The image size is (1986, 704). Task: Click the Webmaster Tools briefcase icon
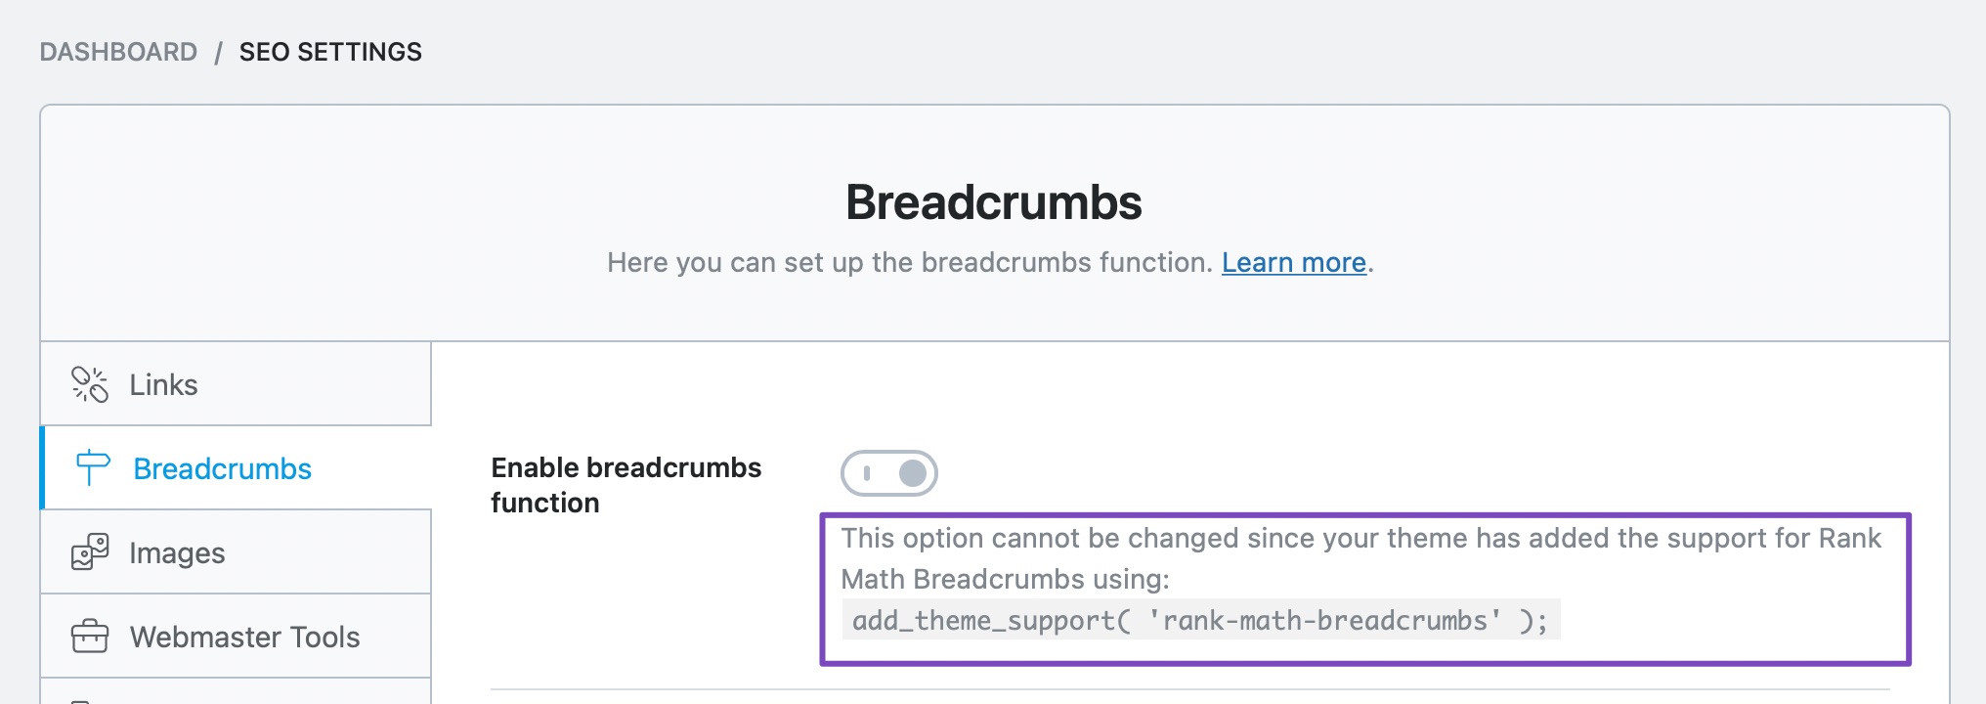91,636
